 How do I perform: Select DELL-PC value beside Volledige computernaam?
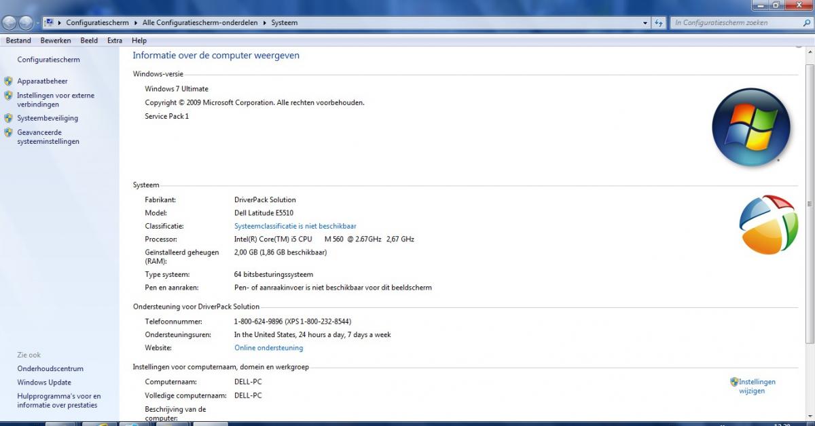pos(248,395)
